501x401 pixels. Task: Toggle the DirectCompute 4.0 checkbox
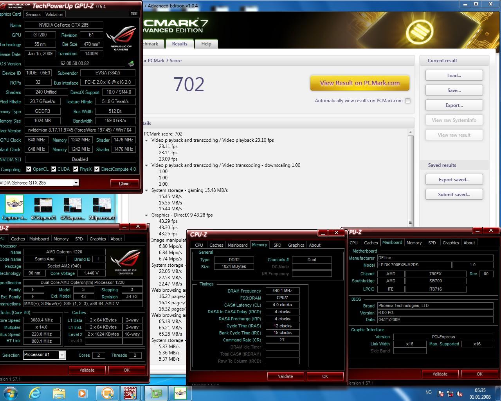[x=97, y=169]
